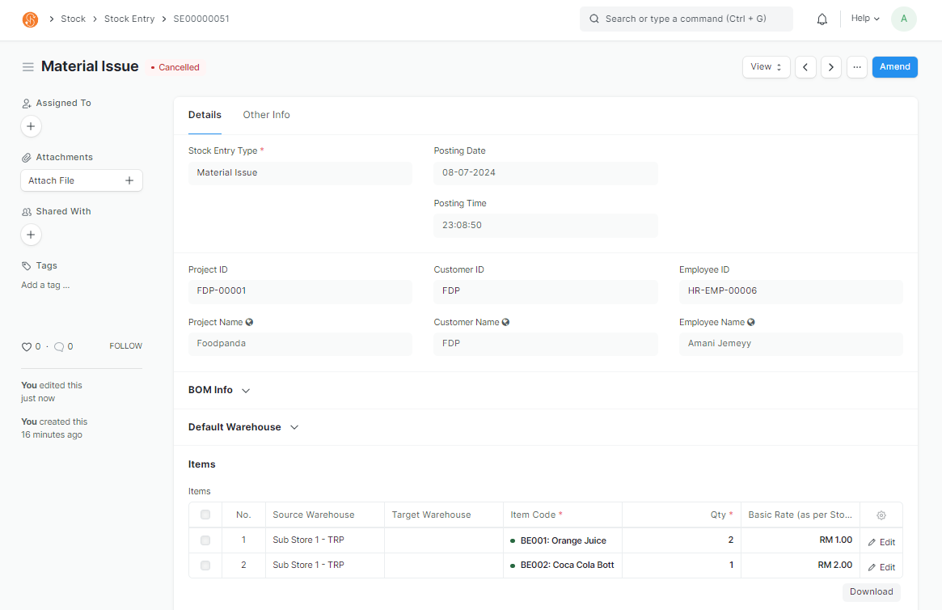The width and height of the screenshot is (942, 610).
Task: Add an assignee with plus button
Action: [x=31, y=126]
